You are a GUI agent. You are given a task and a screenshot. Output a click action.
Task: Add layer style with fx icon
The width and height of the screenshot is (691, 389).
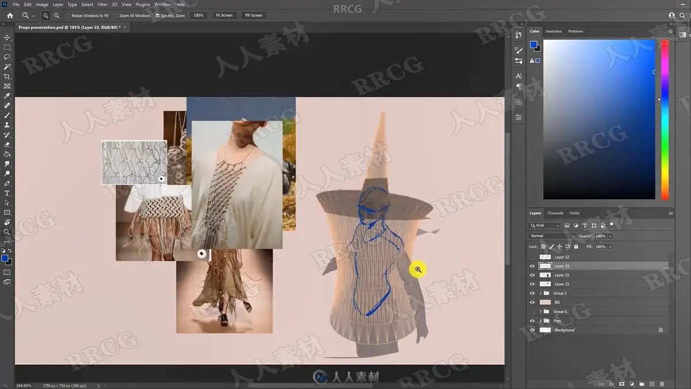click(612, 384)
